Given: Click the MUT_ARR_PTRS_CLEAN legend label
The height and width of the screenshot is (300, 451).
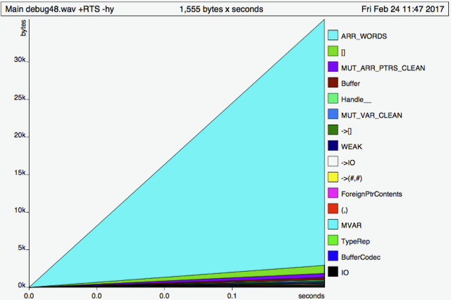Looking at the screenshot, I should pyautogui.click(x=383, y=68).
